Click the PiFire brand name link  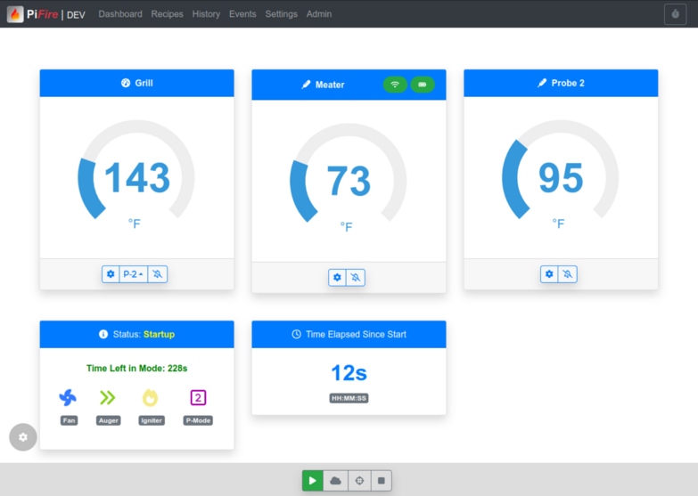tap(42, 14)
